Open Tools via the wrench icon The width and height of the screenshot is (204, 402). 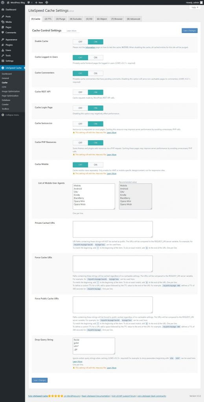pyautogui.click(x=3, y=55)
